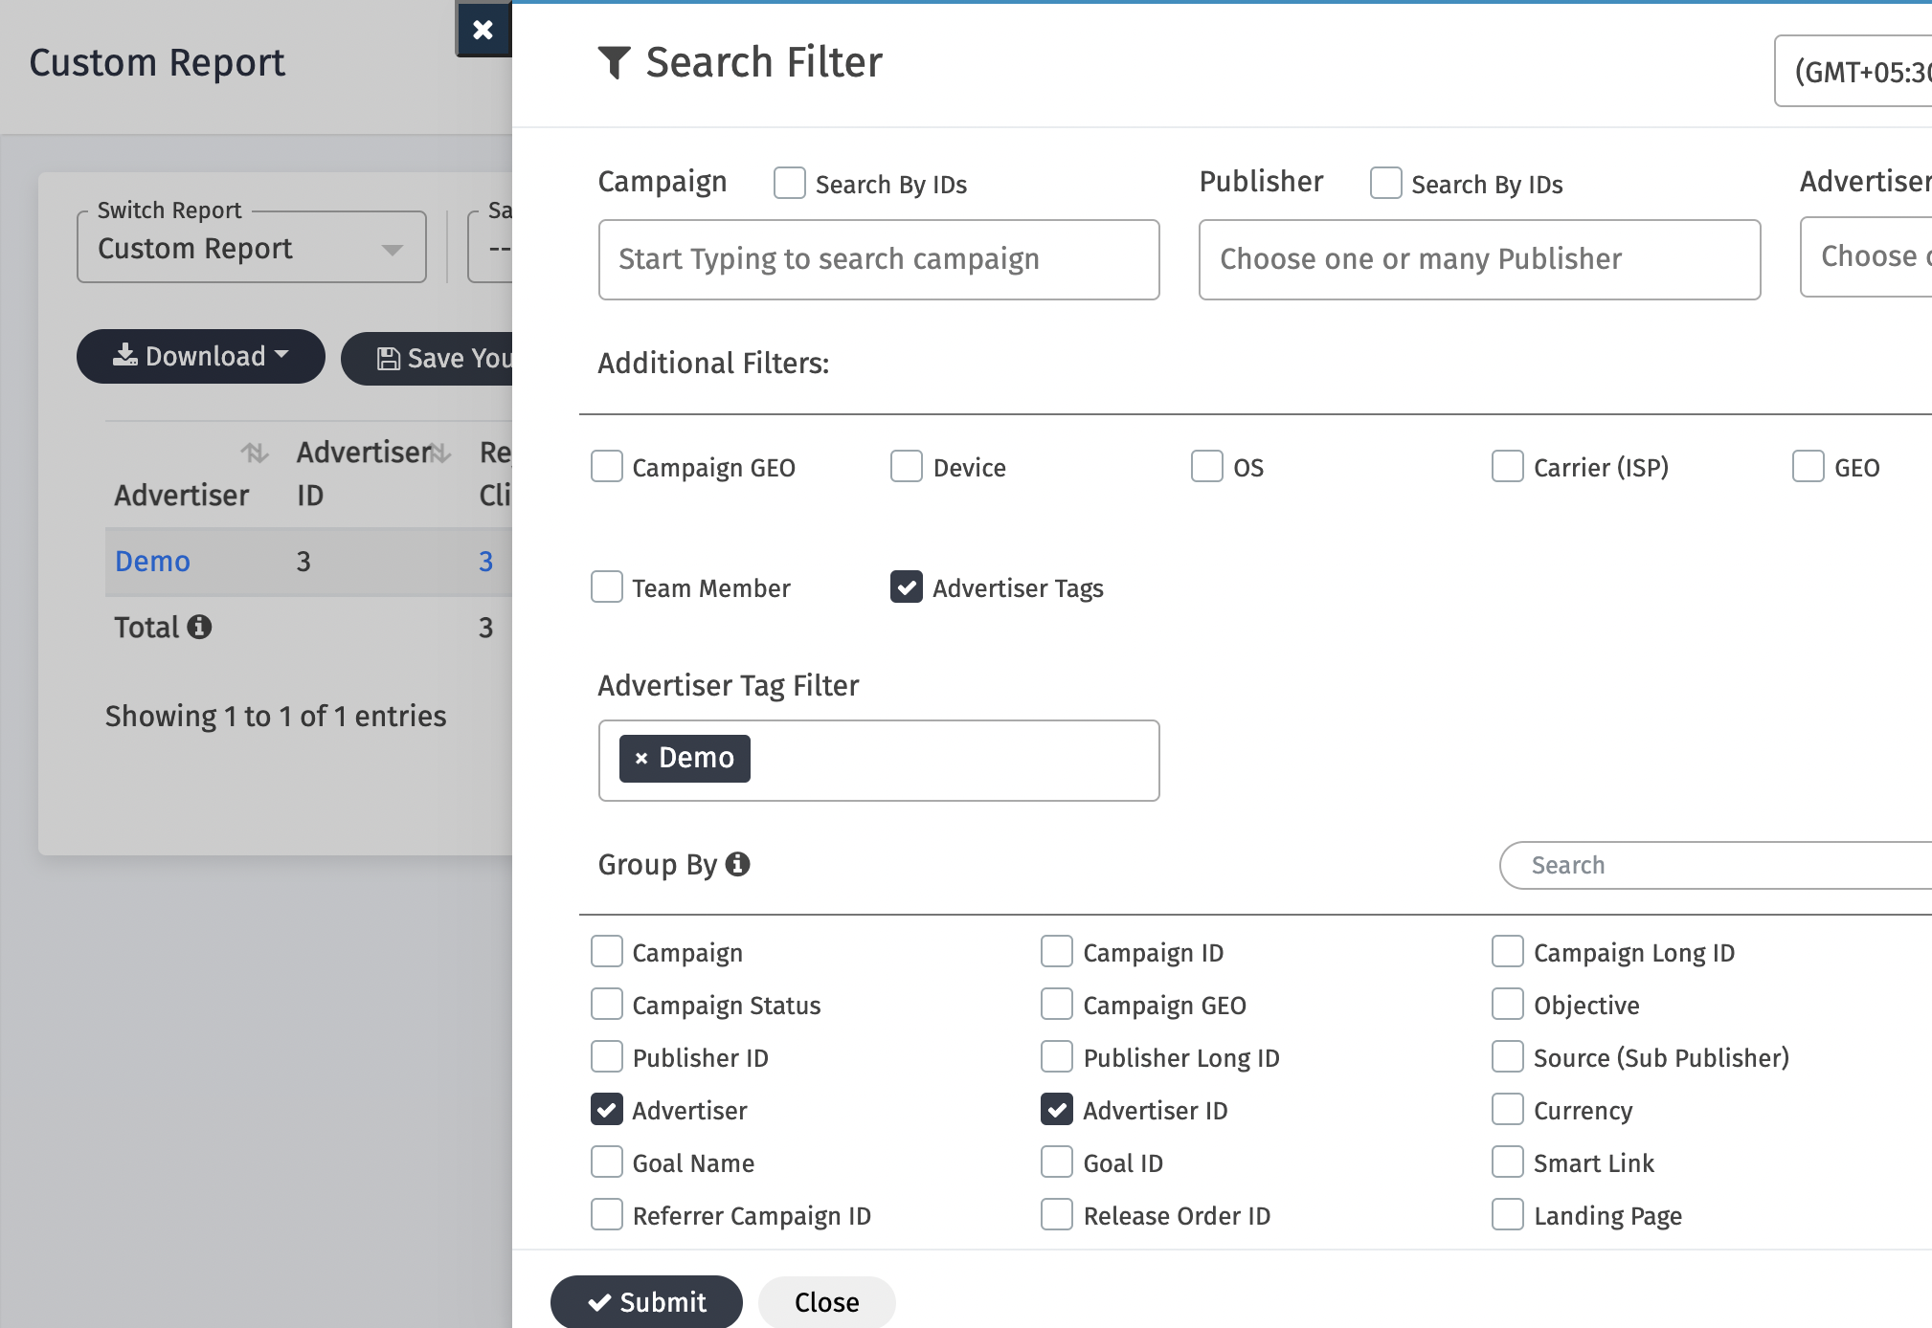Image resolution: width=1932 pixels, height=1328 pixels.
Task: Open the Switch Report dropdown
Action: tap(251, 247)
